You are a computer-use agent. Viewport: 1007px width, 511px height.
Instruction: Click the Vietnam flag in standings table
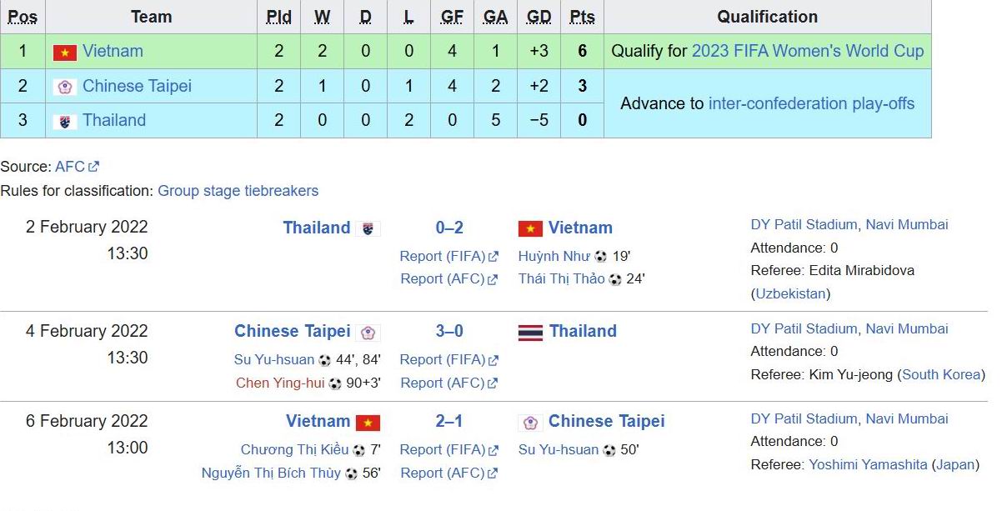(x=65, y=53)
